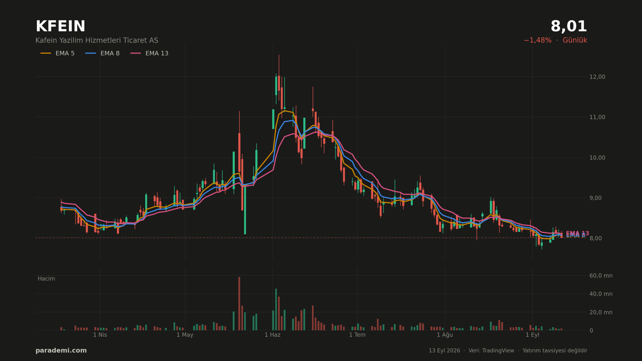
Task: Click the 11,00 price axis label
Action: (x=597, y=117)
